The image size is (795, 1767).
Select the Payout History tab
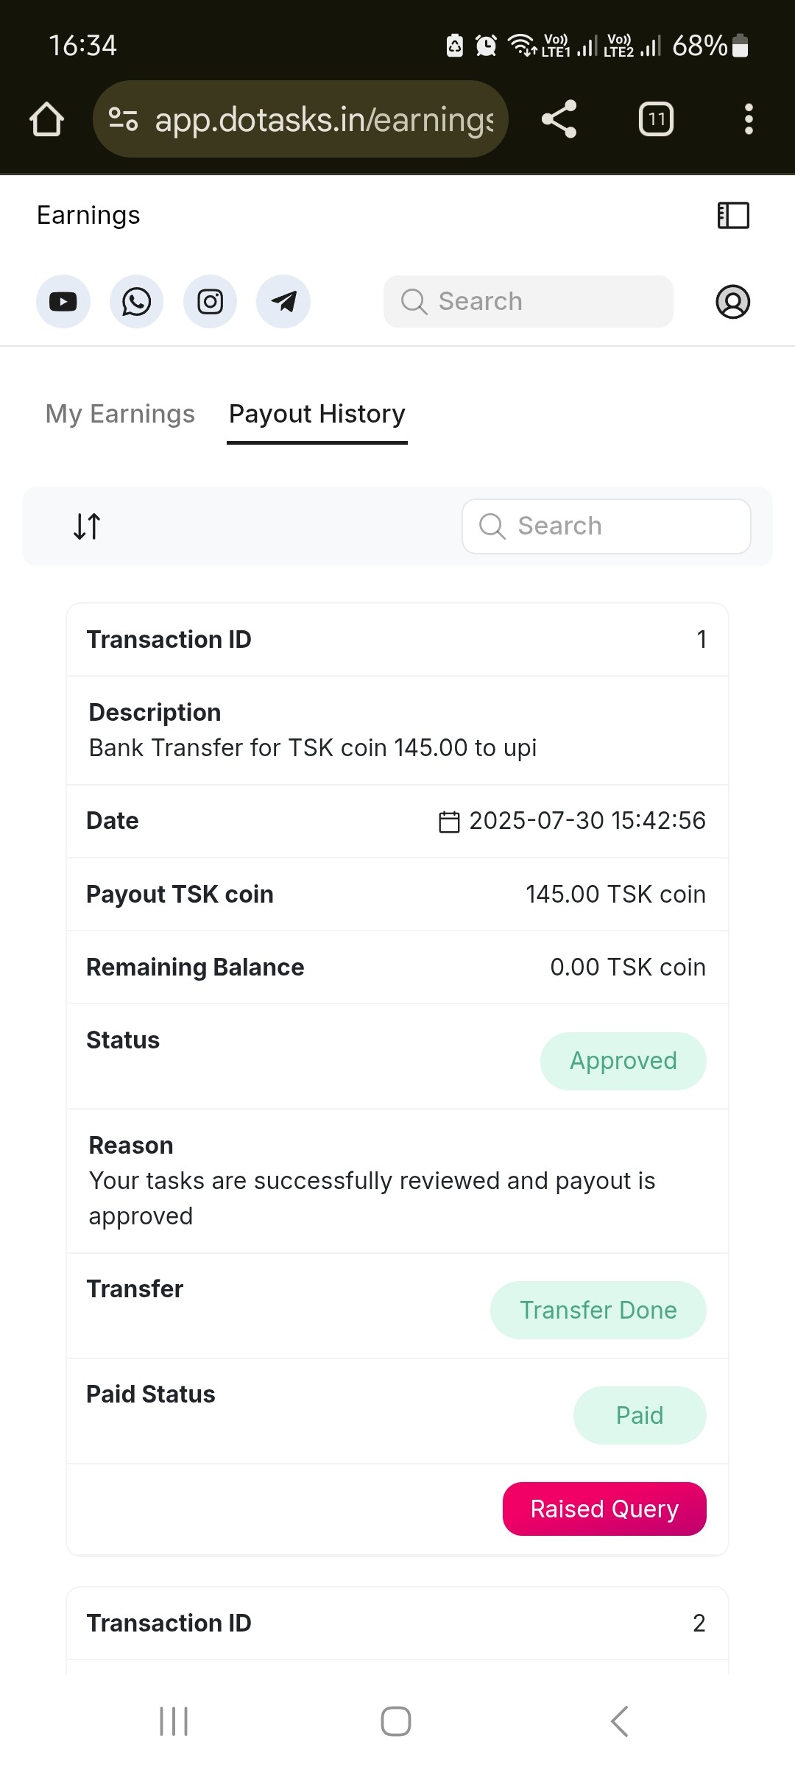tap(317, 414)
